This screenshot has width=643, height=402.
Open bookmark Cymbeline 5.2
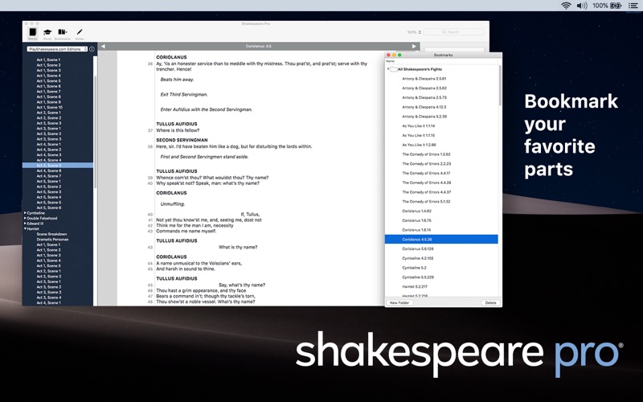(414, 268)
